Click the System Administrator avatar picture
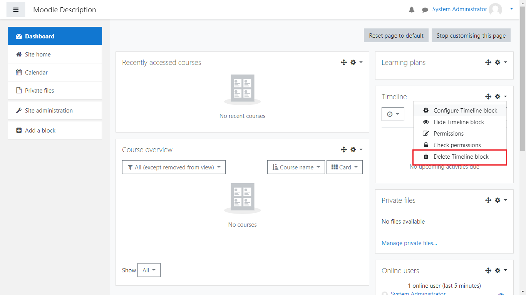526x295 pixels. click(495, 10)
